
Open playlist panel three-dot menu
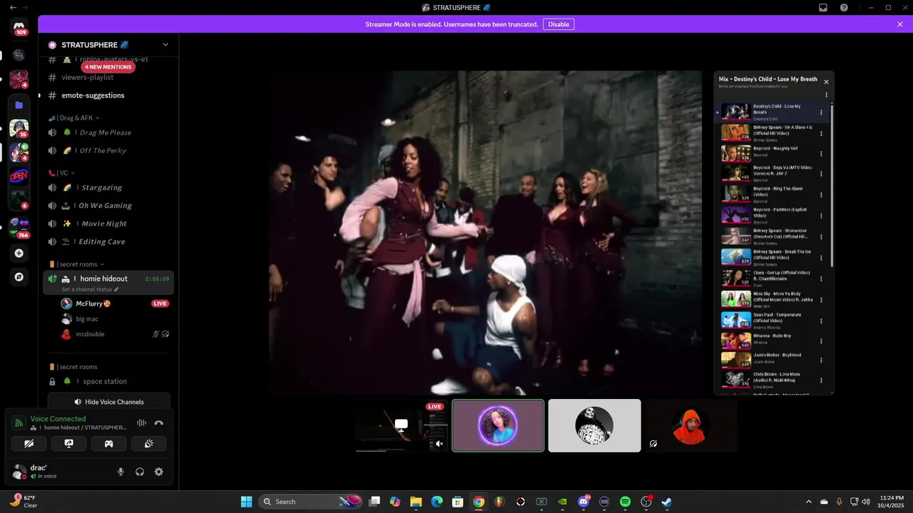click(826, 95)
